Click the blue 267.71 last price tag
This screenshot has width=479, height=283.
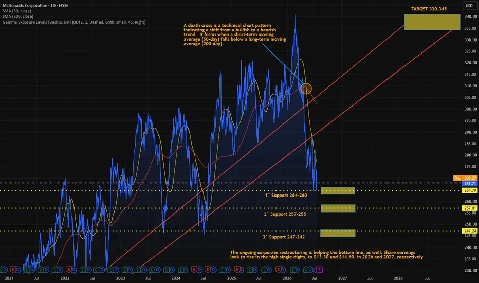click(x=470, y=184)
